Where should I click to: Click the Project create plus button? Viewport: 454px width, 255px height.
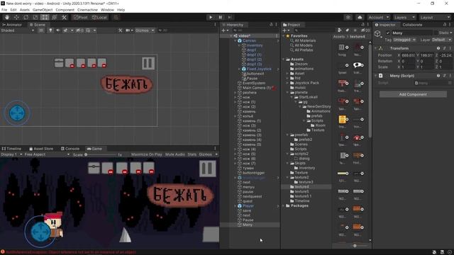point(285,30)
